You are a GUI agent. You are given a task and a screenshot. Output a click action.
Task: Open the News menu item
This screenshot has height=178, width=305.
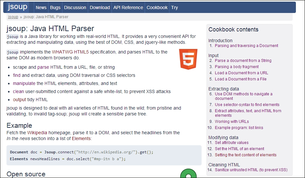point(41,7)
